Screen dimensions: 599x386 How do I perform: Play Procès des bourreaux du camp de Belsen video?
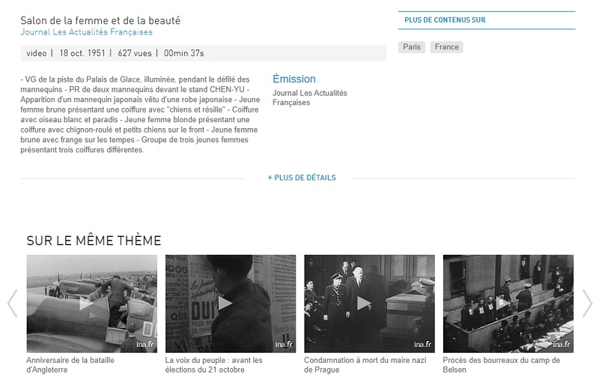tap(508, 304)
